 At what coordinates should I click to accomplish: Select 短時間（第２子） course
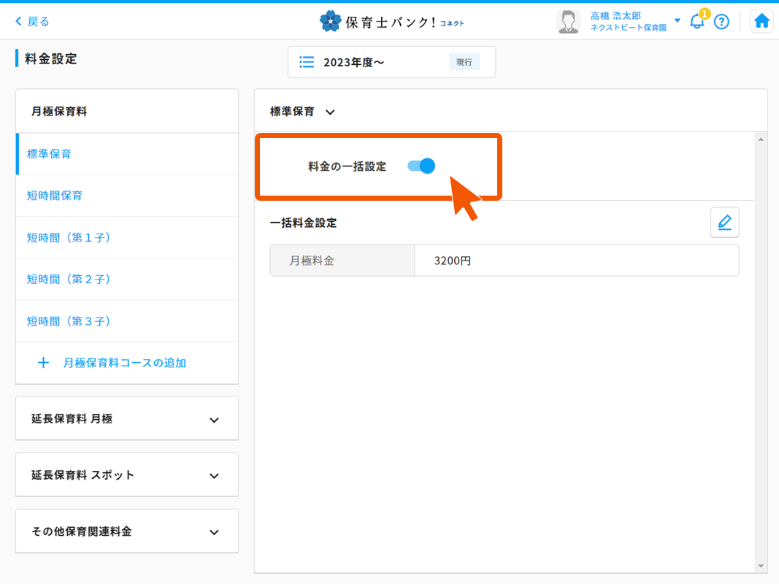point(69,280)
